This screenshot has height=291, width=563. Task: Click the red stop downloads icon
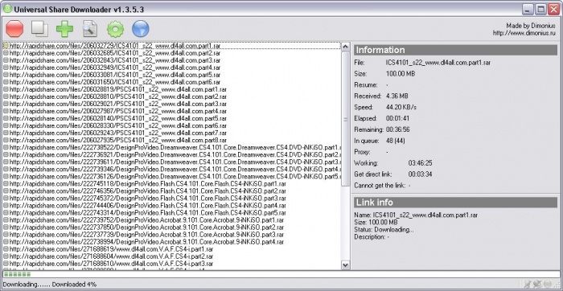click(x=14, y=29)
